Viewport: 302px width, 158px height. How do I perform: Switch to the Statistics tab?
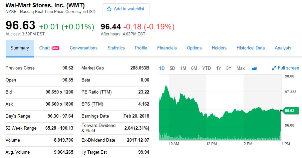(x=116, y=48)
